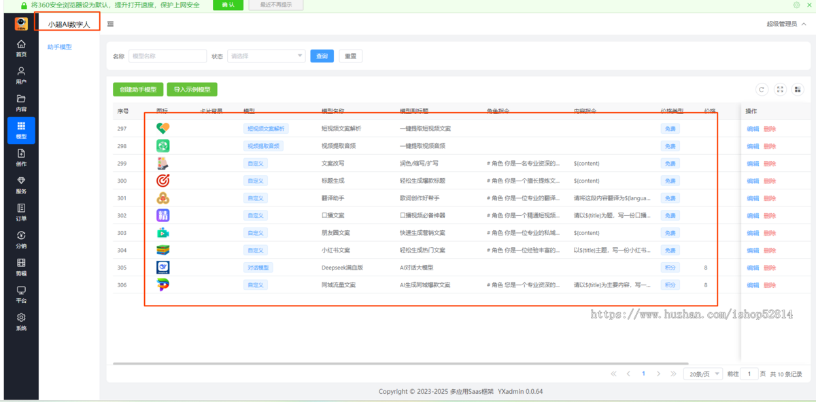Screen dimensions: 816x402
Task: Toggle fullscreen view icon above the table
Action: tap(780, 90)
